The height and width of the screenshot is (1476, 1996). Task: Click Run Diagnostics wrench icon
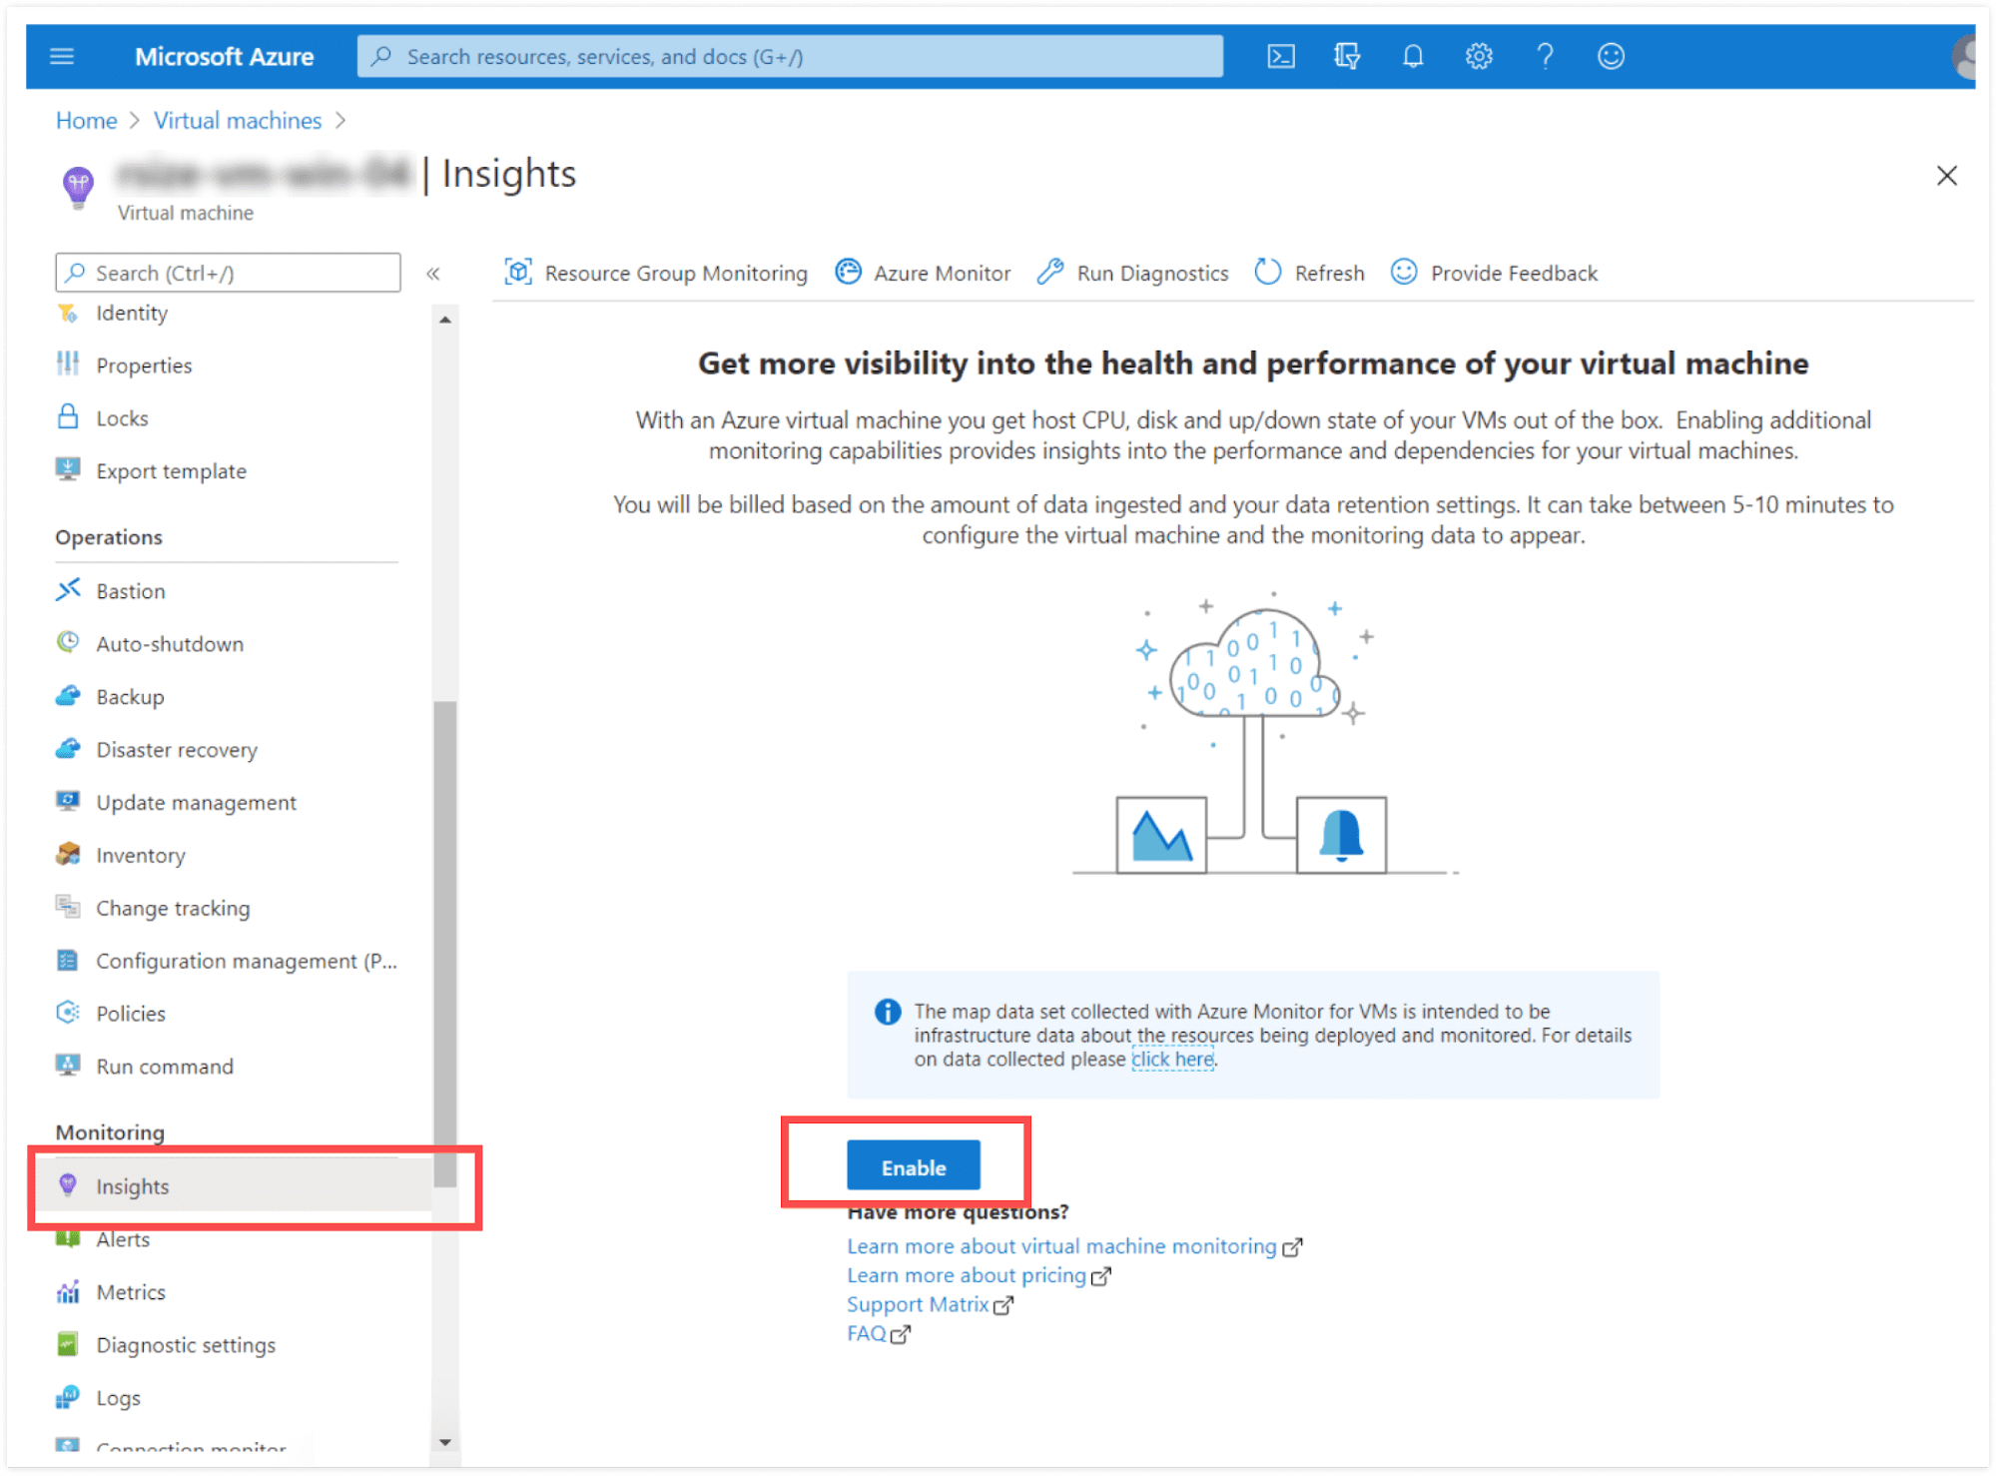[x=1050, y=273]
